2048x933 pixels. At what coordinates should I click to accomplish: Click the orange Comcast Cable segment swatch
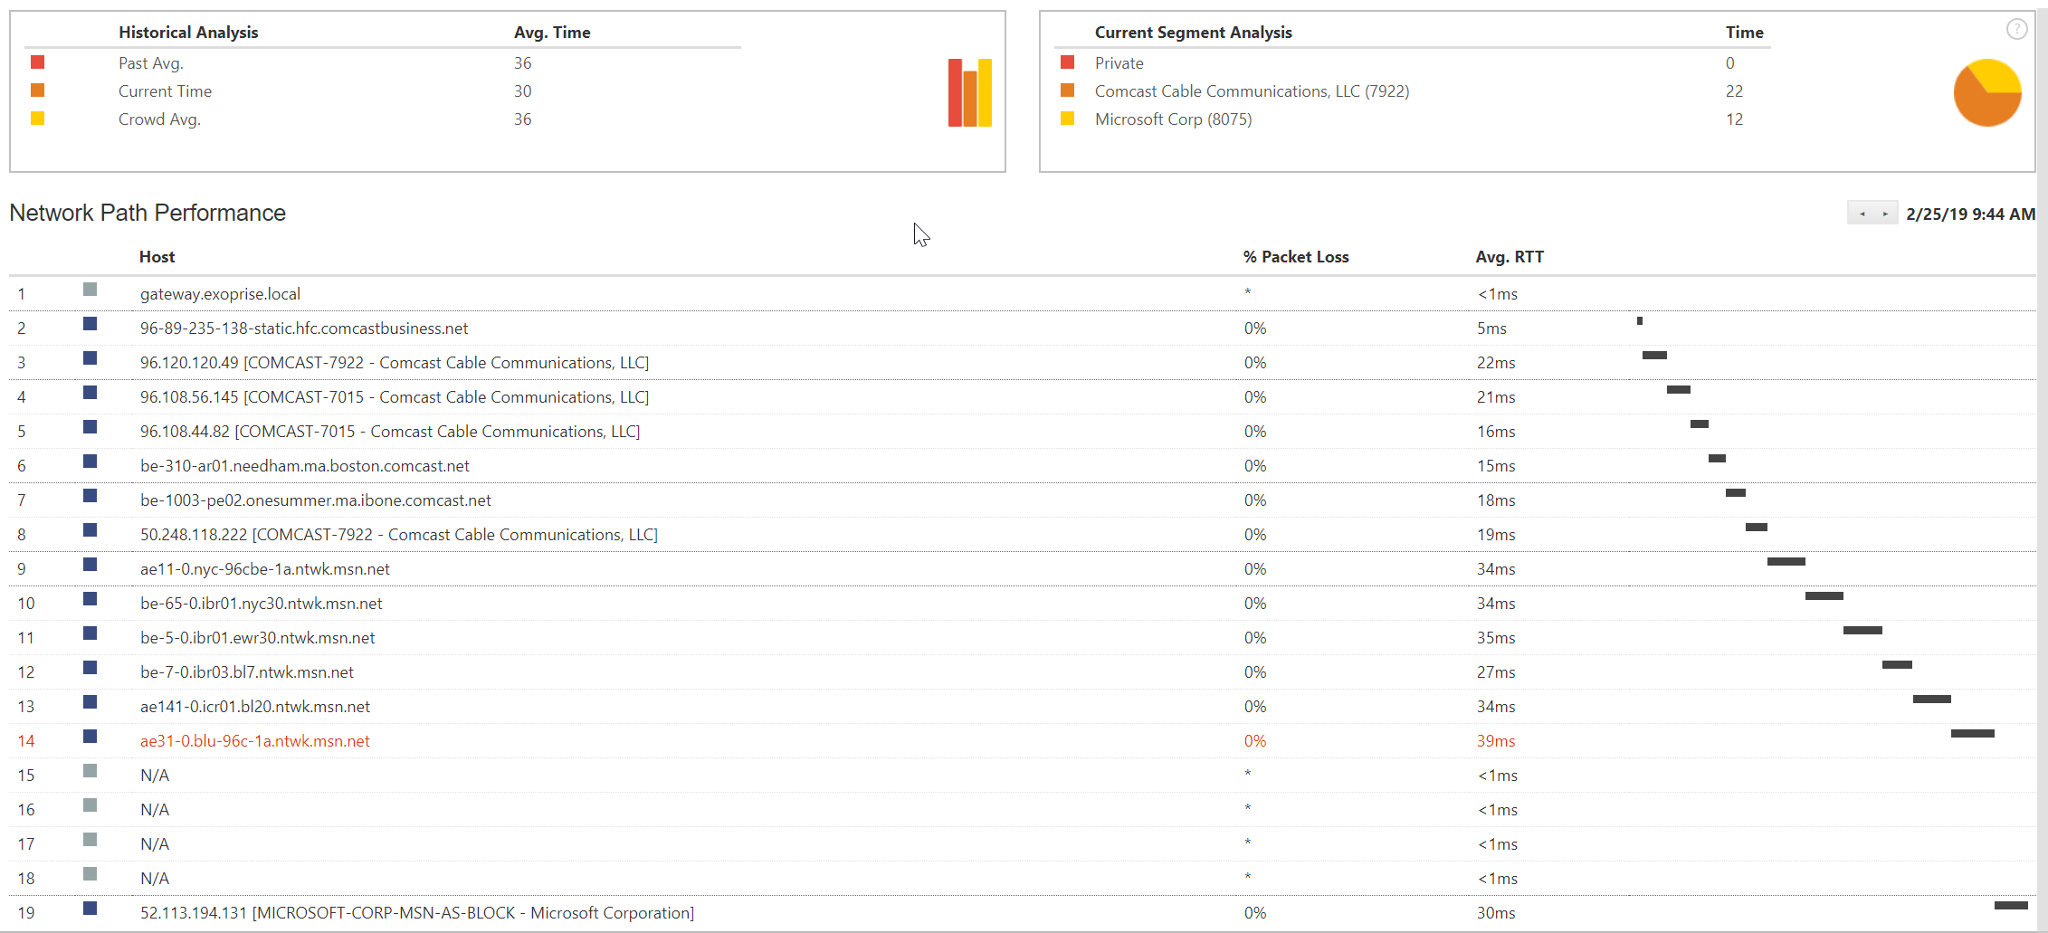click(1067, 90)
